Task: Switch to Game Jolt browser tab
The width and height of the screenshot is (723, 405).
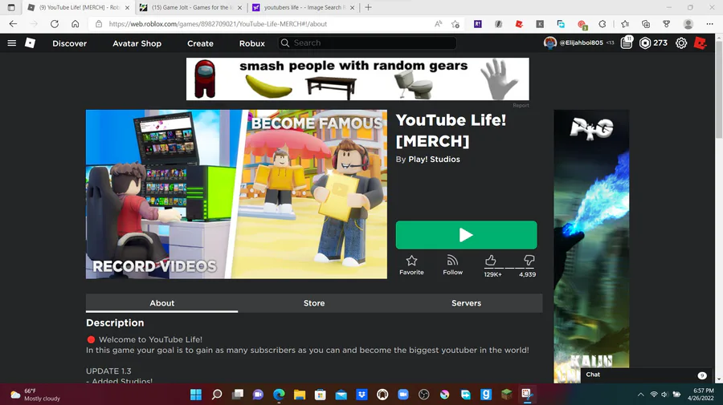Action: 190,7
